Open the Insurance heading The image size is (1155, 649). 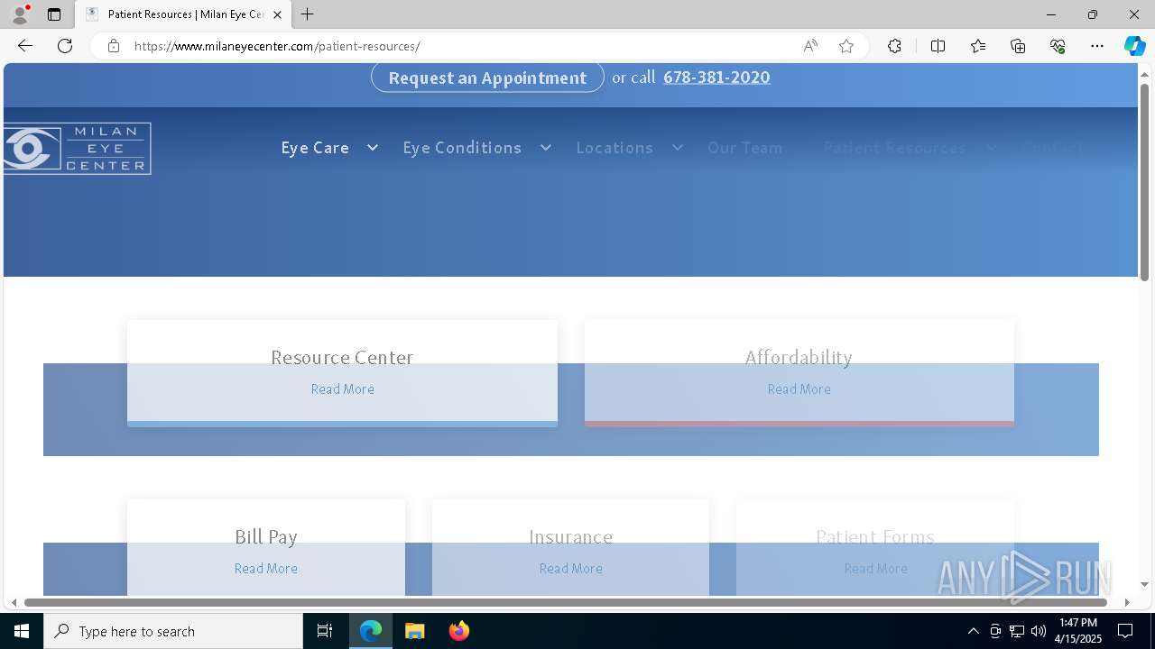point(570,536)
